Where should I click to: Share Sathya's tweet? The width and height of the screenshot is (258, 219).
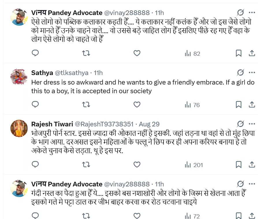coord(252,104)
